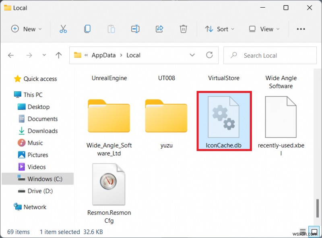Open the See more ellipsis menu
Image resolution: width=322 pixels, height=238 pixels.
tap(301, 29)
